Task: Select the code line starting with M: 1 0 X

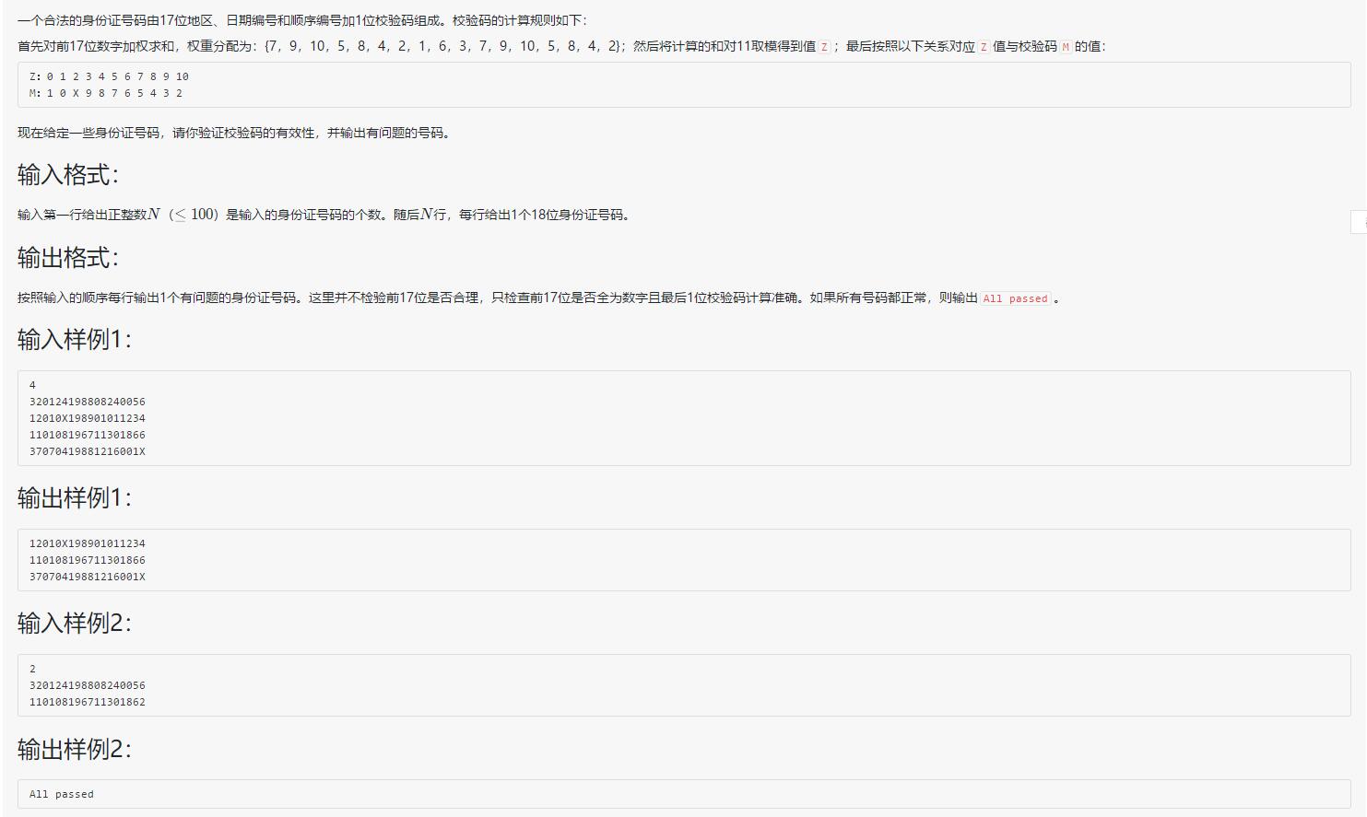Action: [106, 93]
